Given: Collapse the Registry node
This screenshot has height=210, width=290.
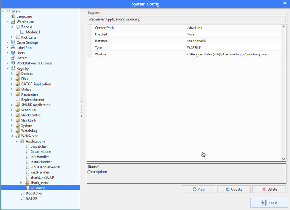Looking at the screenshot, I should (x=7, y=69).
